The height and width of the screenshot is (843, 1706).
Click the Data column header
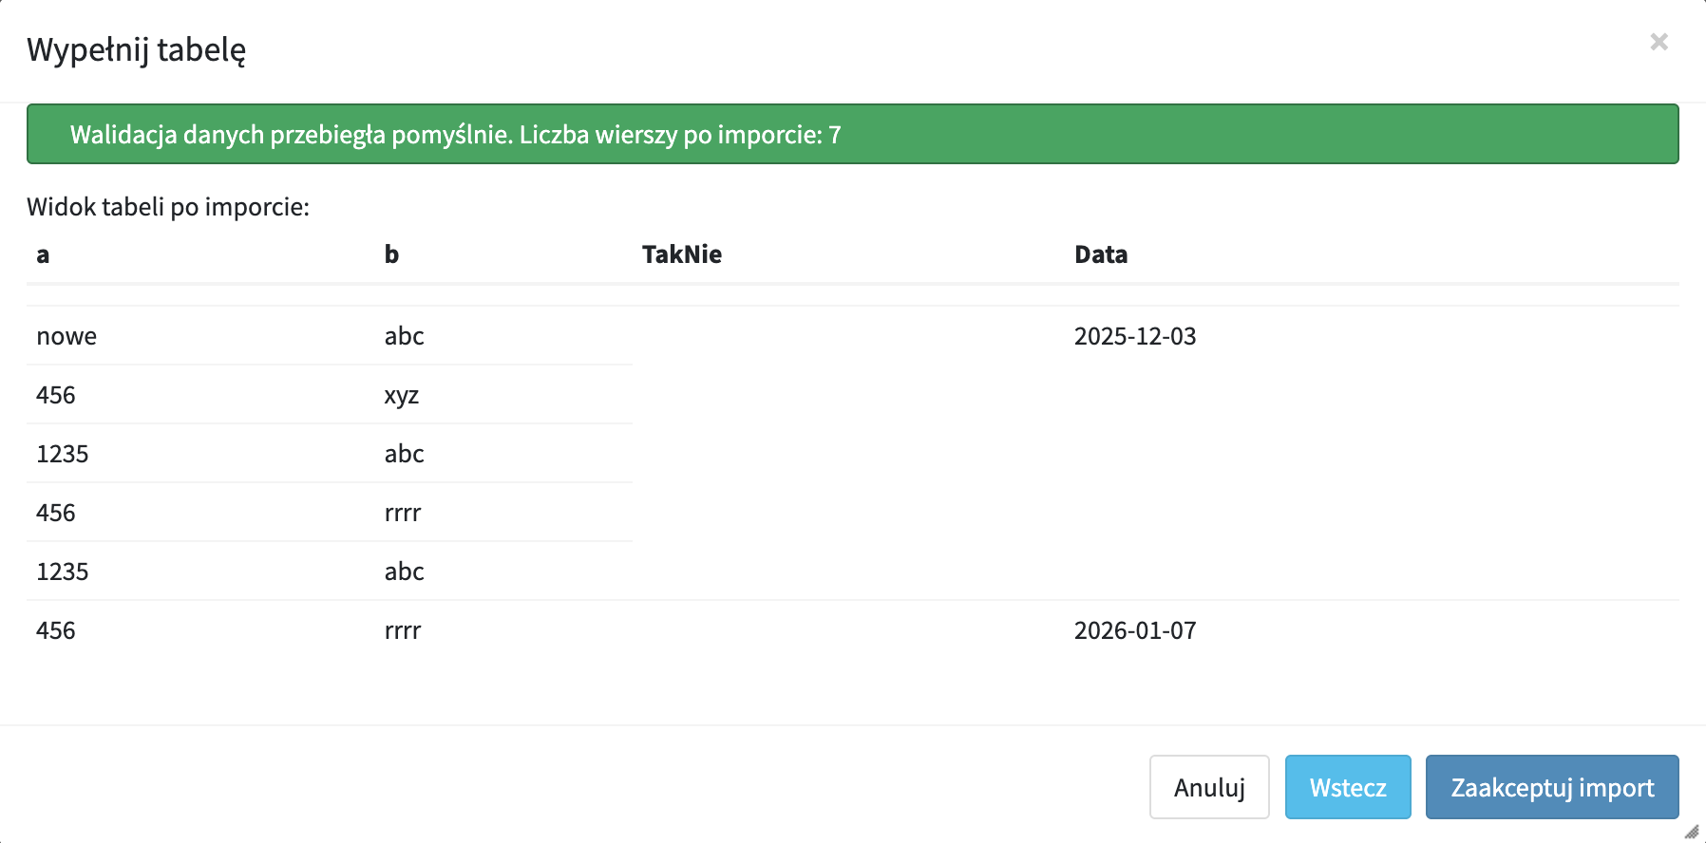point(1100,254)
